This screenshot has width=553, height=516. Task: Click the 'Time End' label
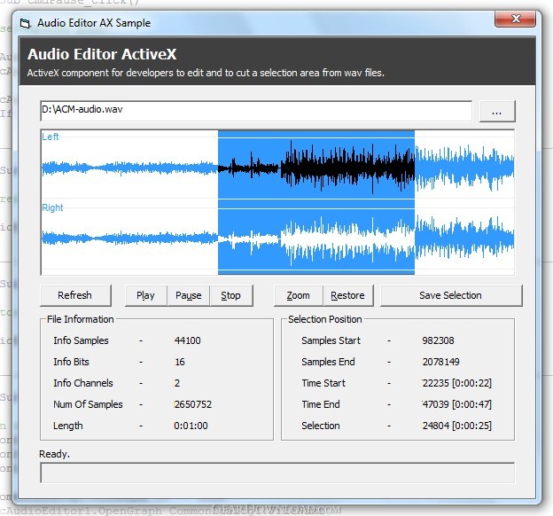pos(321,404)
